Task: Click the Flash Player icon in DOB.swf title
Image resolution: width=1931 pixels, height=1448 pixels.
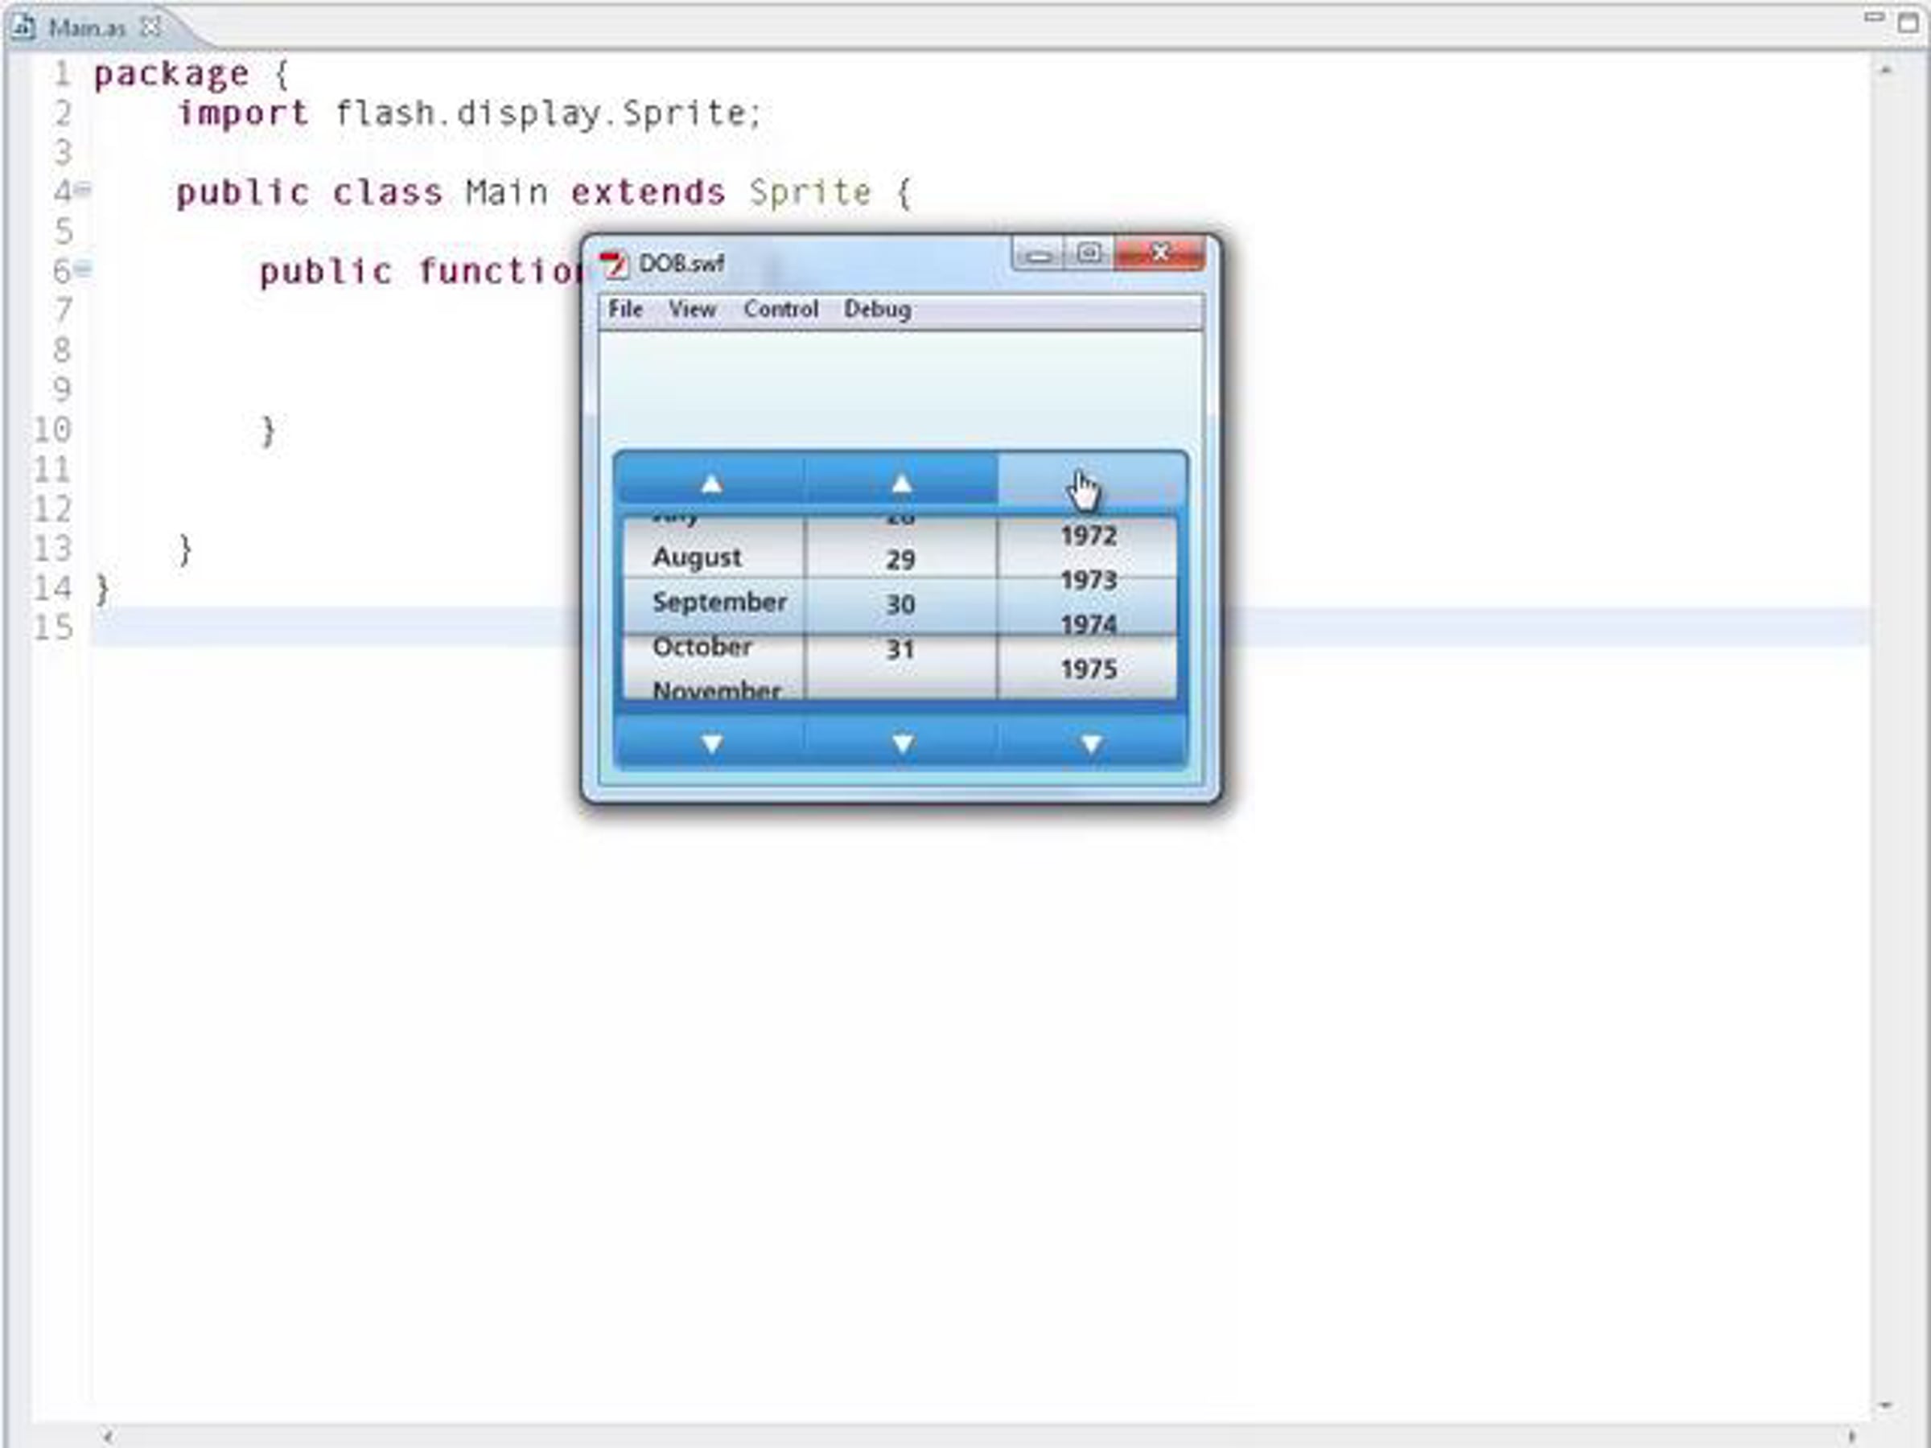Action: pyautogui.click(x=615, y=264)
